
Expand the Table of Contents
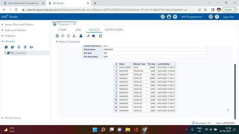coord(57,42)
